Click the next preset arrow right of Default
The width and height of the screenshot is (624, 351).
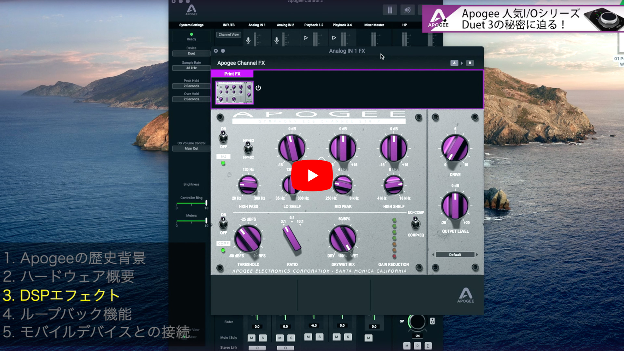[477, 255]
